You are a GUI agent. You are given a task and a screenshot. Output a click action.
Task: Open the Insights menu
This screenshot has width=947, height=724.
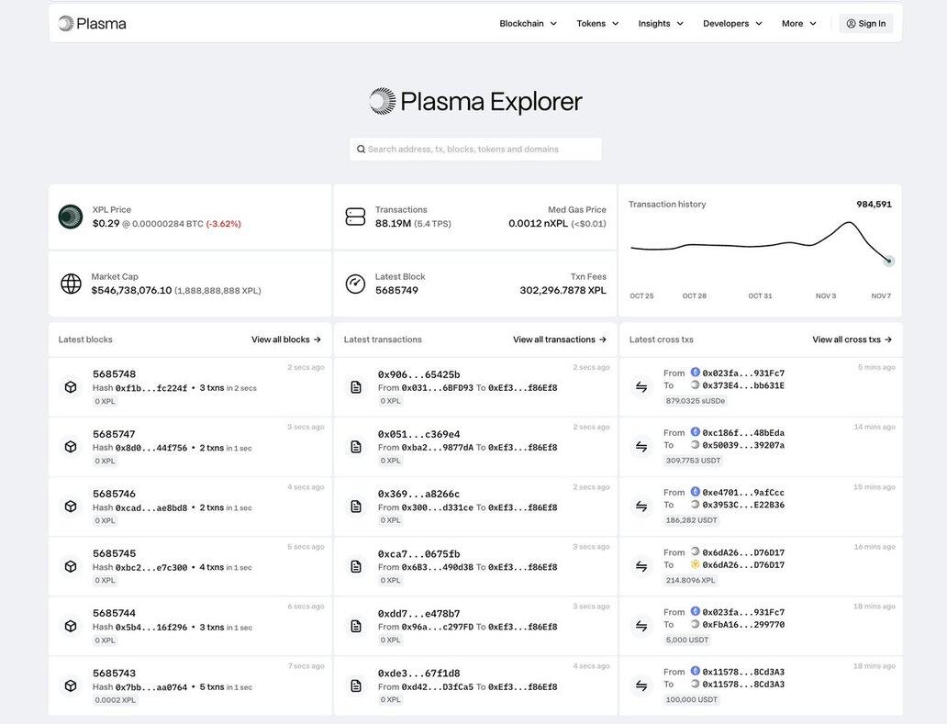661,23
